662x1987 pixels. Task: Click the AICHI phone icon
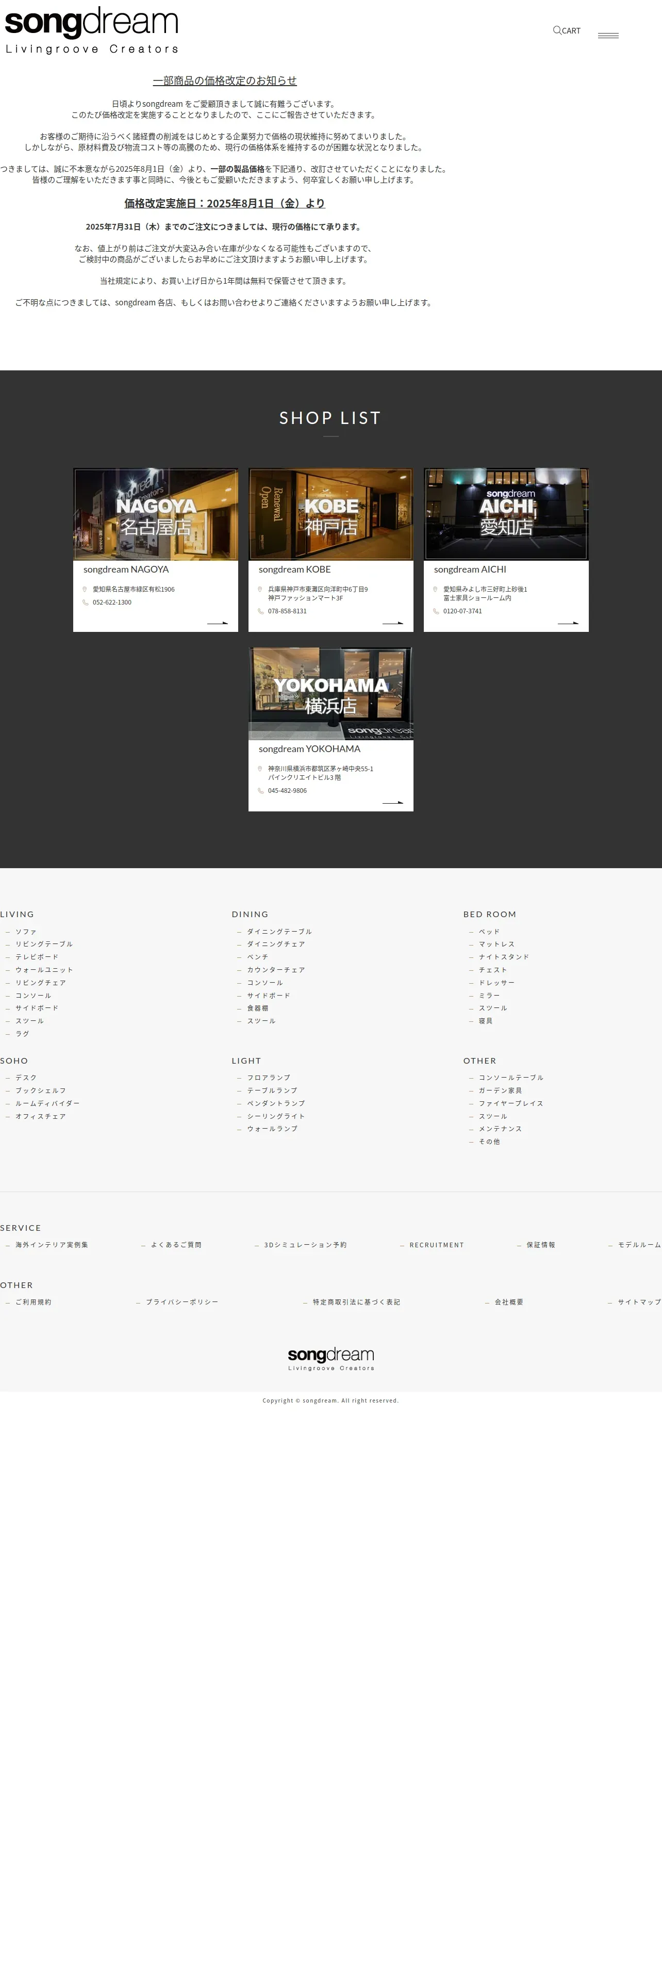436,611
